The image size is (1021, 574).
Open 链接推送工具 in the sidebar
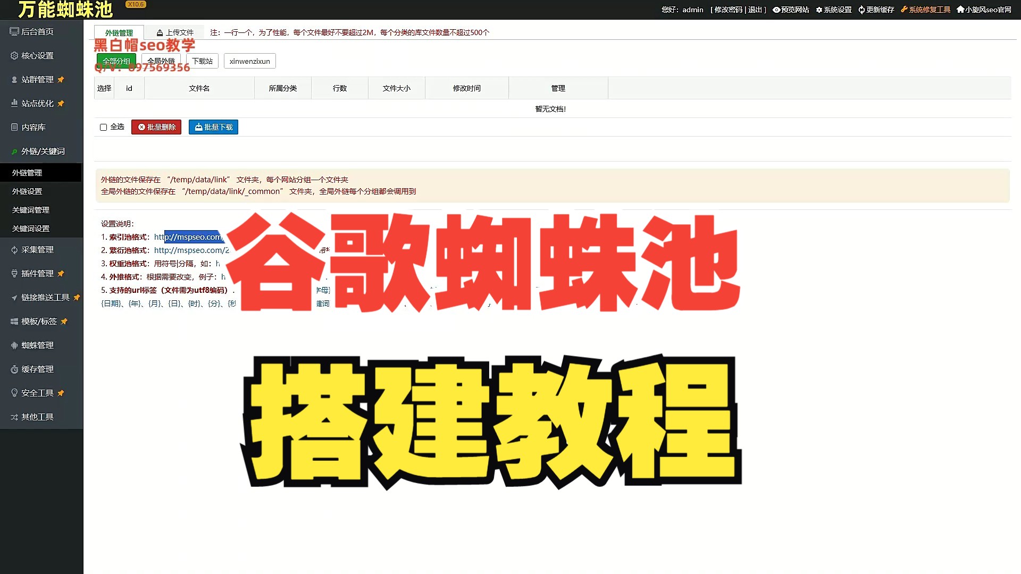pos(45,297)
